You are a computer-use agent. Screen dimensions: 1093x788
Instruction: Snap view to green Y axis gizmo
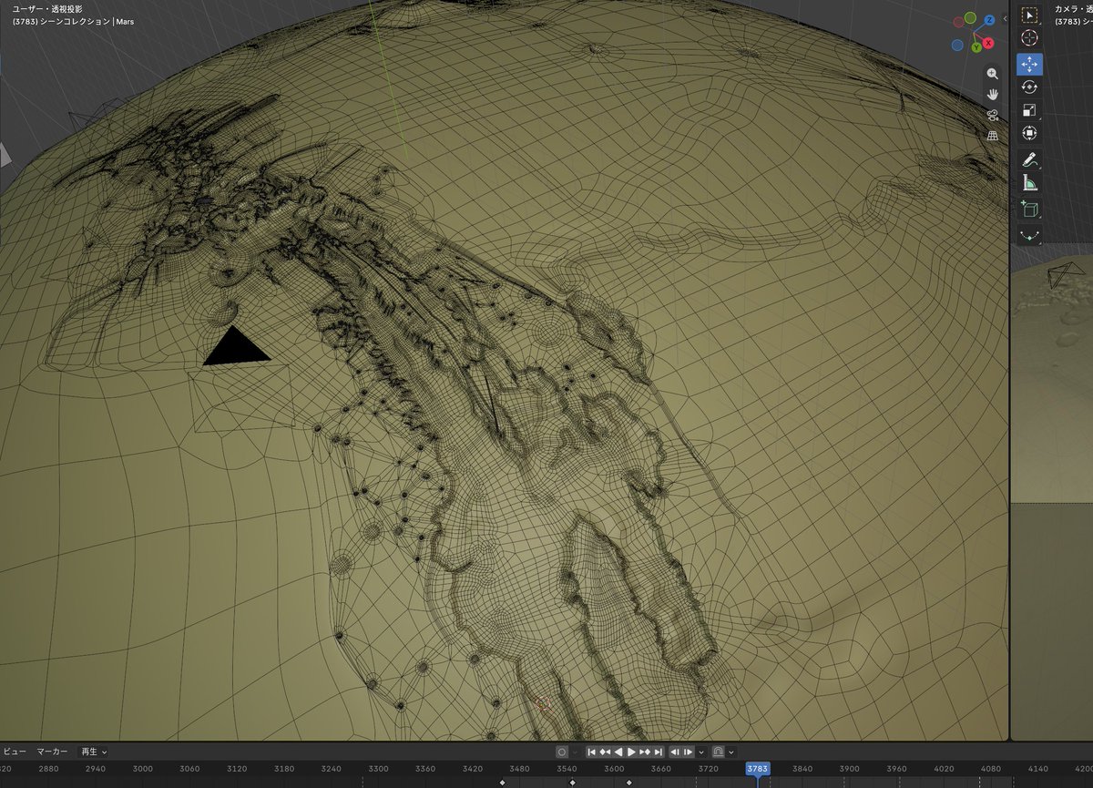[976, 46]
